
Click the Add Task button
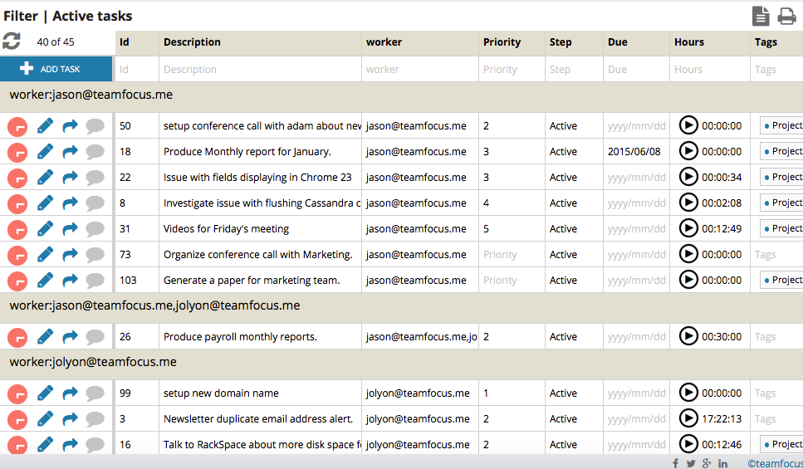pyautogui.click(x=56, y=70)
